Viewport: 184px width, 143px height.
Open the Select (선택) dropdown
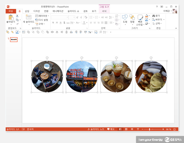pos(157,23)
